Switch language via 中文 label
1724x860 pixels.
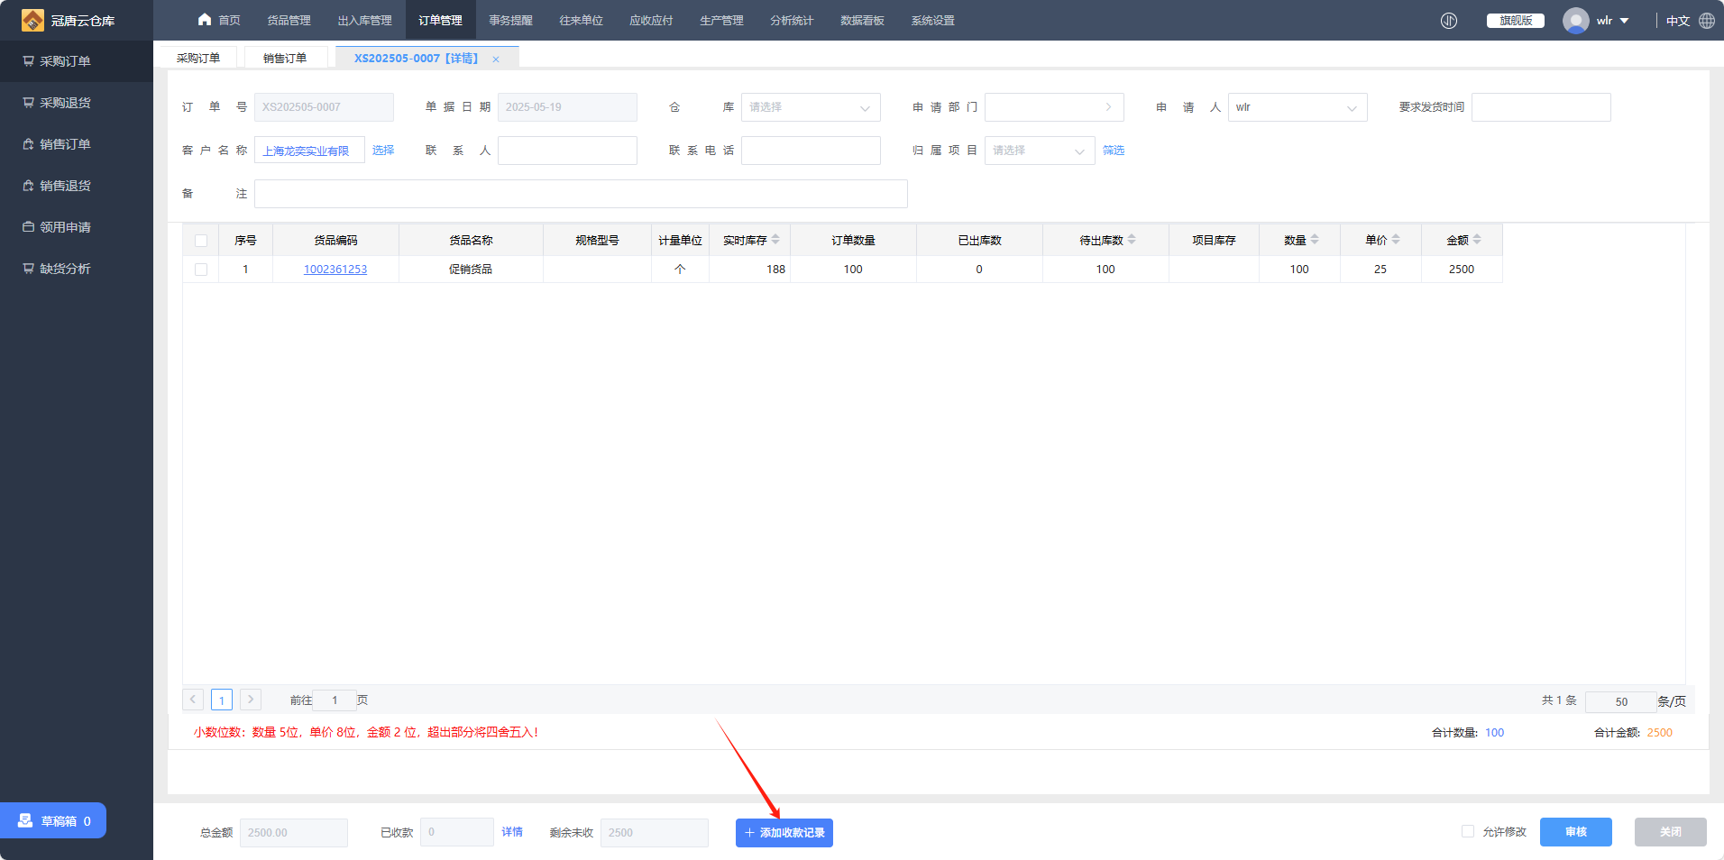[1678, 21]
